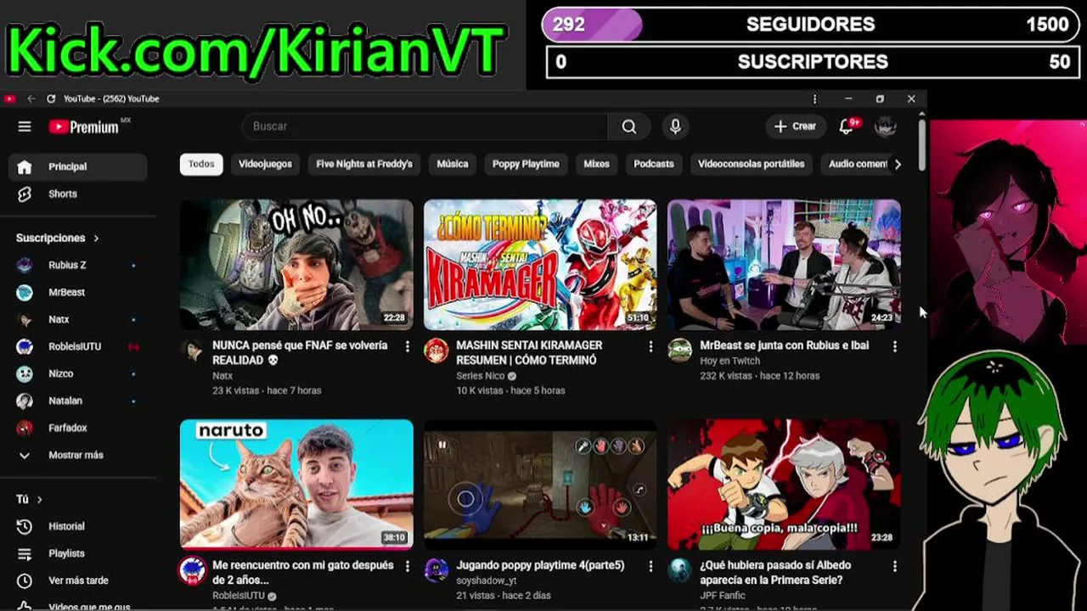Select the Videojuegos filter chip
Viewport: 1087px width, 611px height.
[265, 164]
